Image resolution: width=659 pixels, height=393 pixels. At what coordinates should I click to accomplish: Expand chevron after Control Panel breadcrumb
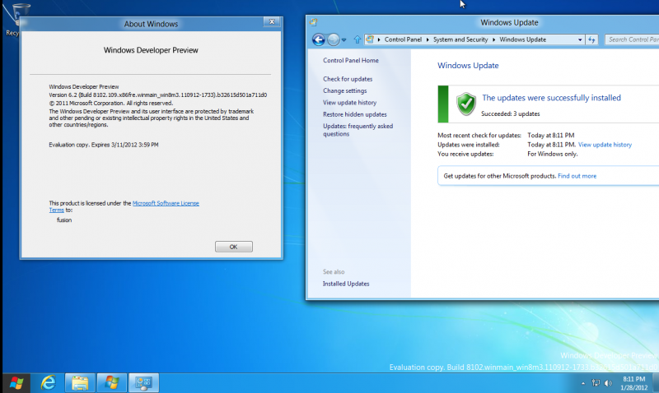(428, 39)
